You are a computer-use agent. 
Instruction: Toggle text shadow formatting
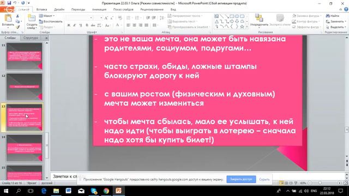coord(87,26)
